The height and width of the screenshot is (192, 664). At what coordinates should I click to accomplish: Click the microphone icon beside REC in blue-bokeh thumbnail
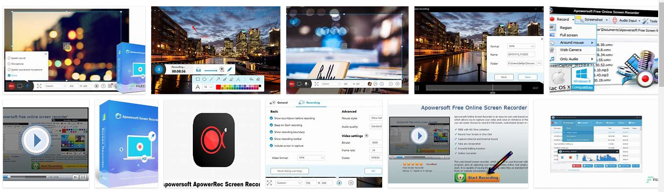(x=306, y=84)
